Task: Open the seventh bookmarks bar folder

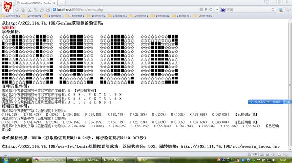Action: (x=139, y=16)
